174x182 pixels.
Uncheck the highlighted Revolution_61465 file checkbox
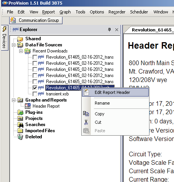[35, 88]
